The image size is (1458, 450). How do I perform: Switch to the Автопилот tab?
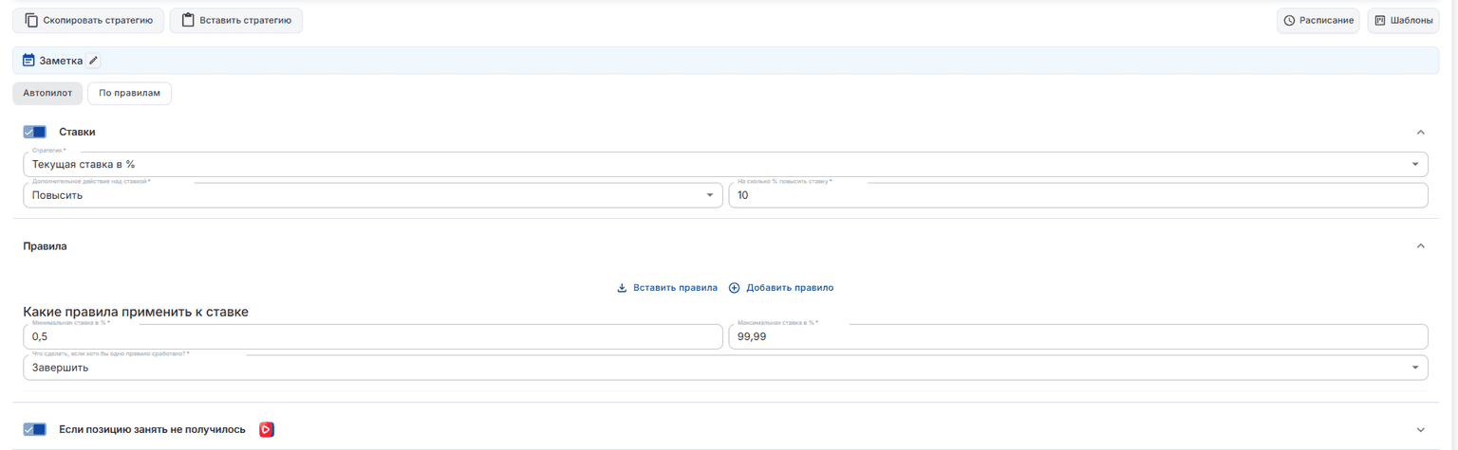(x=47, y=94)
